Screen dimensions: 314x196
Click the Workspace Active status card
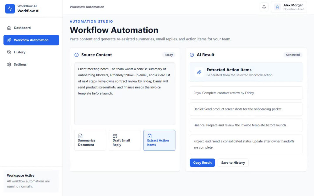click(31, 181)
